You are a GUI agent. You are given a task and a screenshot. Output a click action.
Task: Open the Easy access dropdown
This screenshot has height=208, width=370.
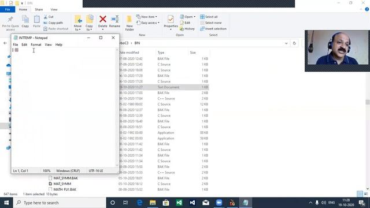point(148,23)
